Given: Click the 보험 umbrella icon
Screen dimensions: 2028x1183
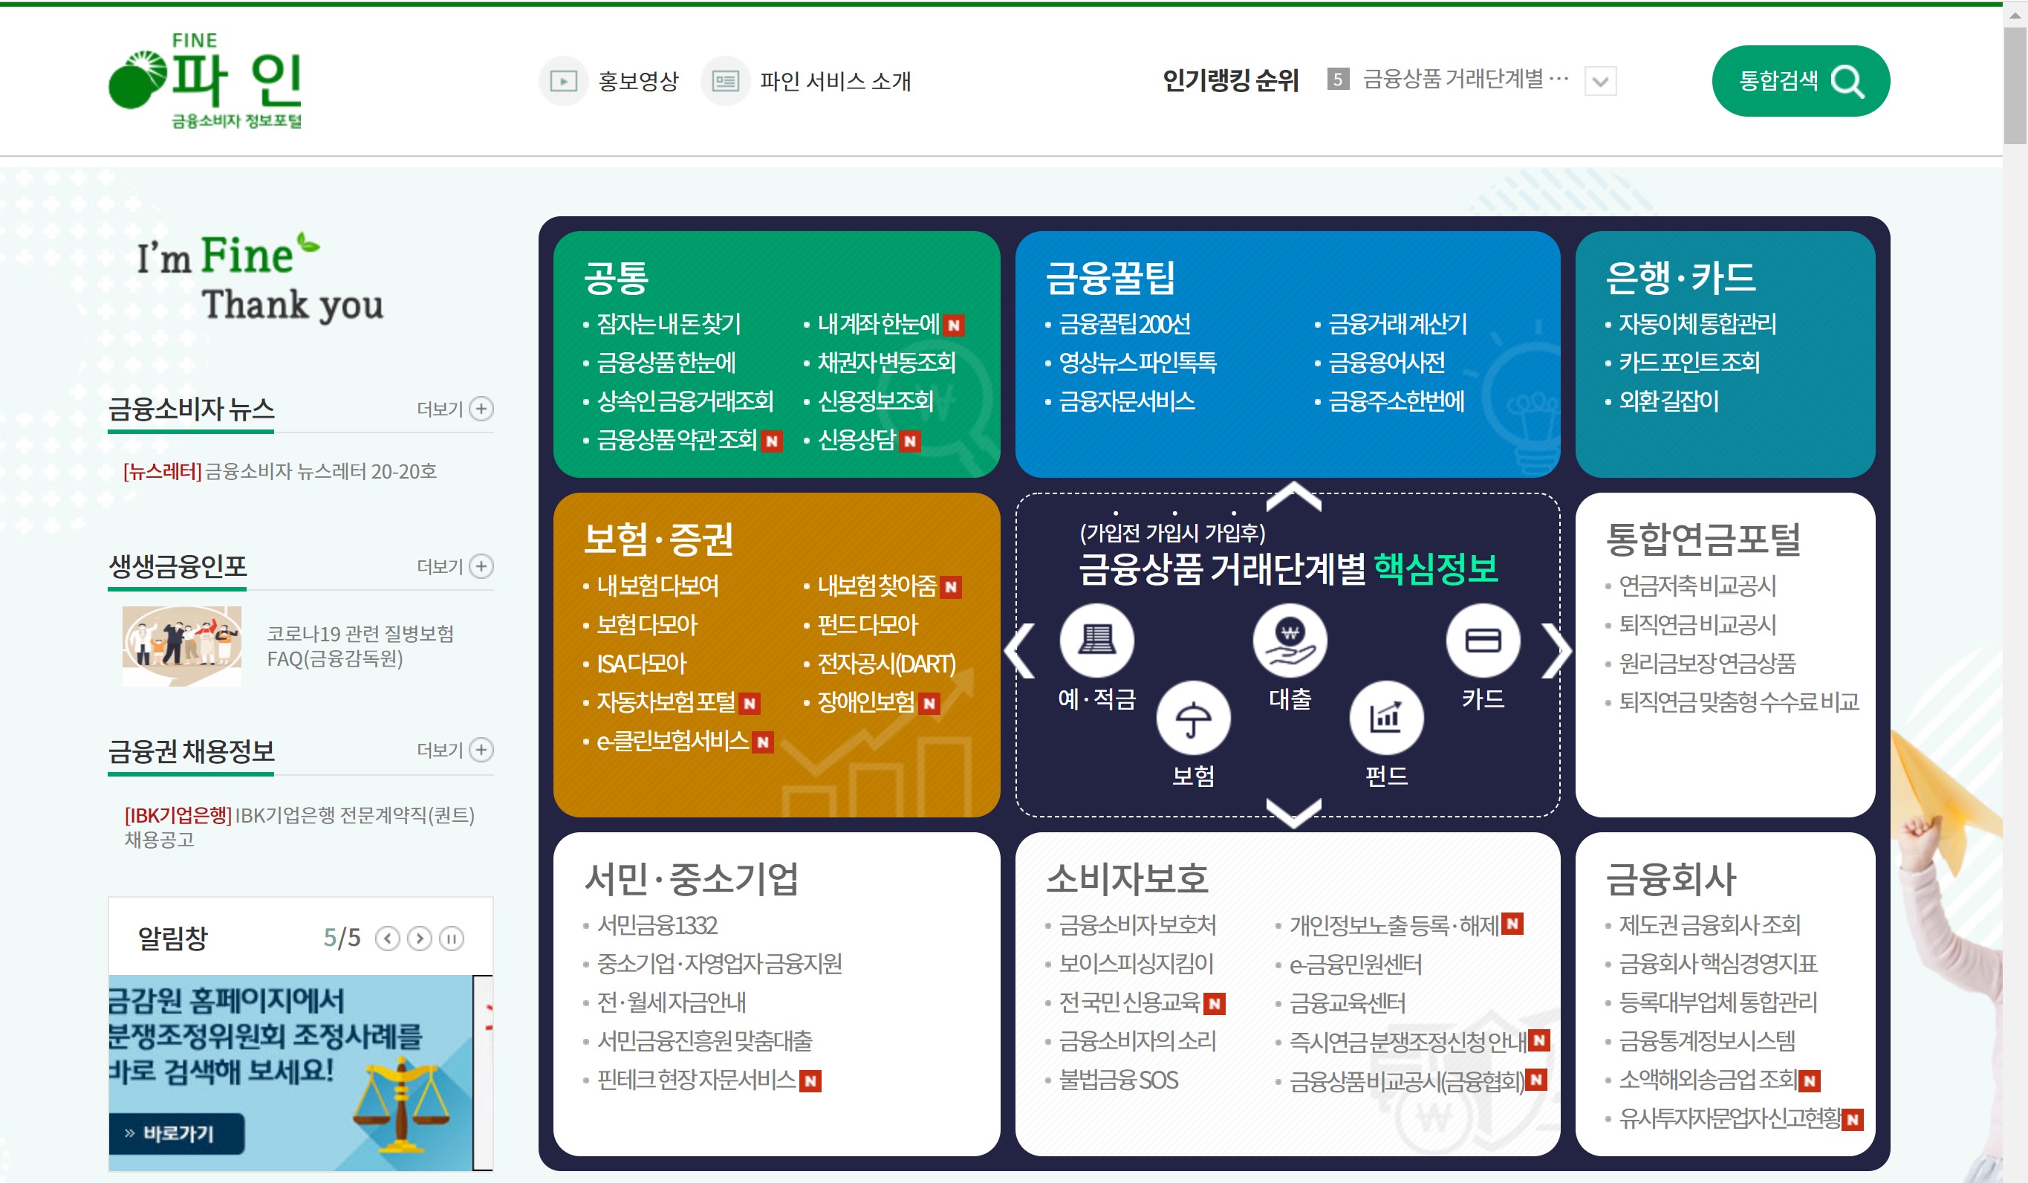Looking at the screenshot, I should (1193, 718).
